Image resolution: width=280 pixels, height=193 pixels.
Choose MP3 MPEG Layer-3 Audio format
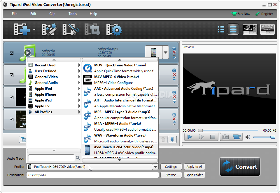click(x=120, y=115)
